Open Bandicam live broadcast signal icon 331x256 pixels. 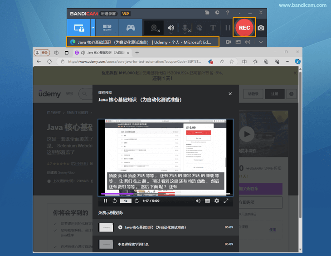pyautogui.click(x=248, y=42)
